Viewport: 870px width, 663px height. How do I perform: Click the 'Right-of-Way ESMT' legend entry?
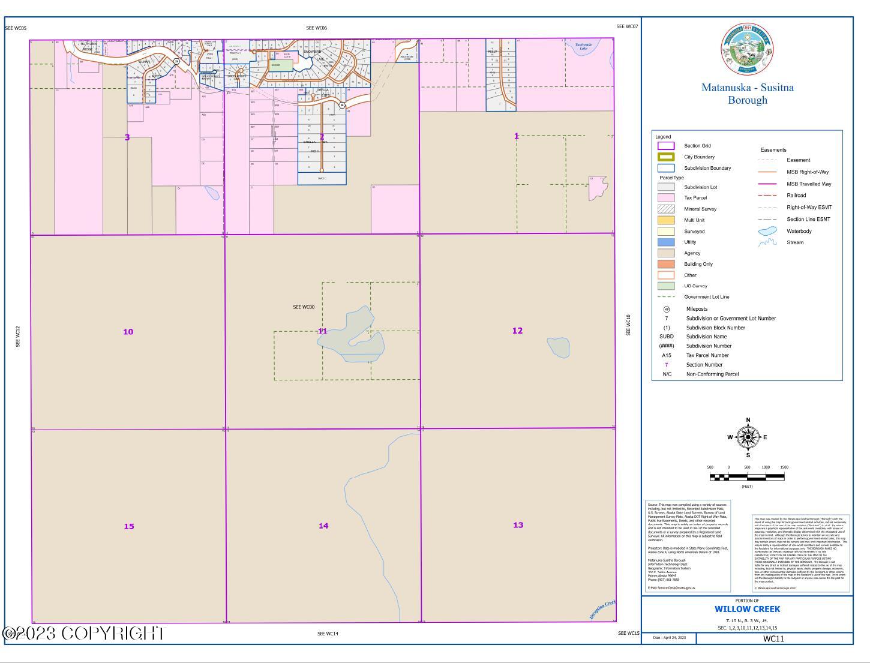809,208
